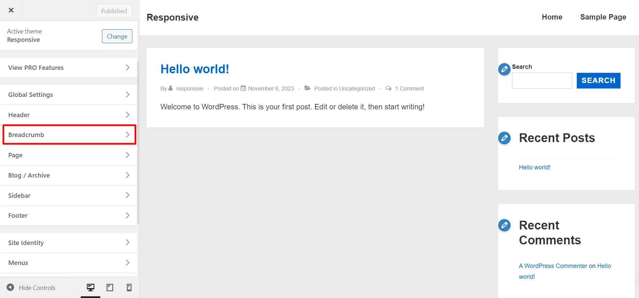
Task: Open Blog / Archive panel
Action: [x=69, y=175]
